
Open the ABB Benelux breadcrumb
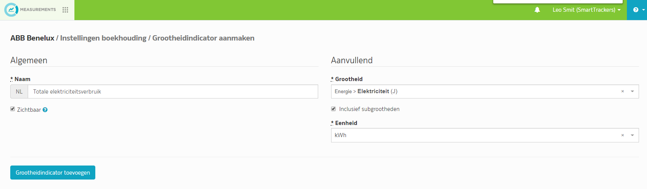tap(32, 38)
